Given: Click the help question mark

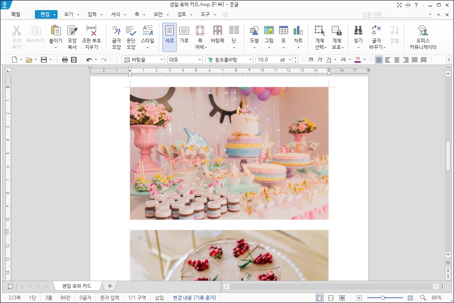Looking at the screenshot, I should coord(416,5).
